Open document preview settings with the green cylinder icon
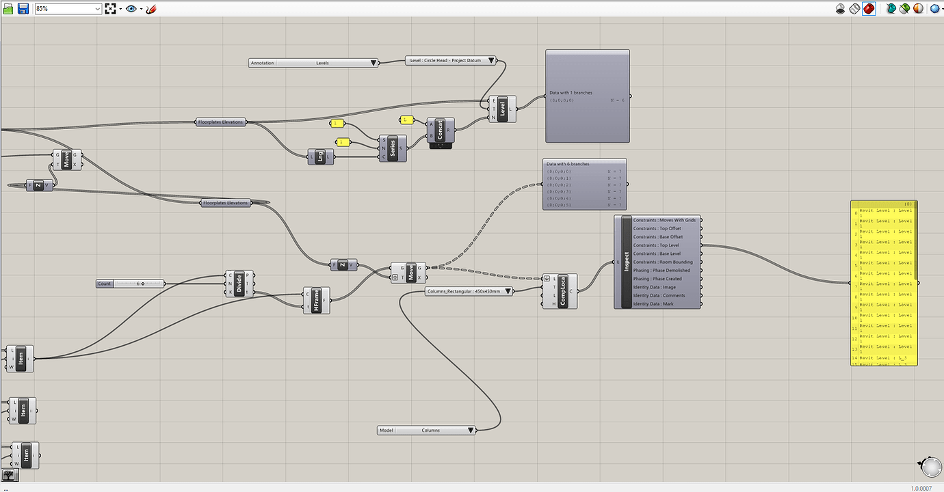The width and height of the screenshot is (944, 492). point(904,9)
